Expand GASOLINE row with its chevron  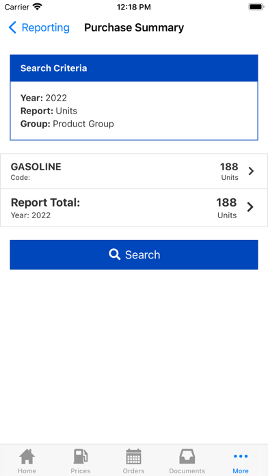click(x=251, y=171)
